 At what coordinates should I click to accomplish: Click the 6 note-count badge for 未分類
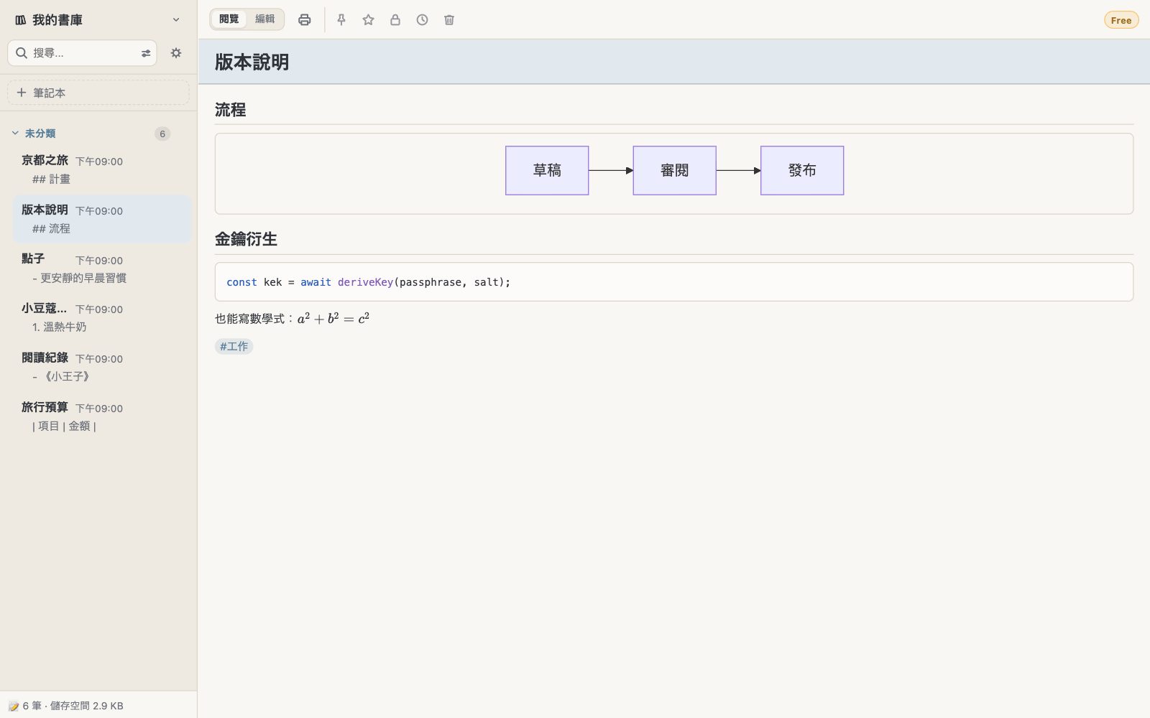coord(162,134)
